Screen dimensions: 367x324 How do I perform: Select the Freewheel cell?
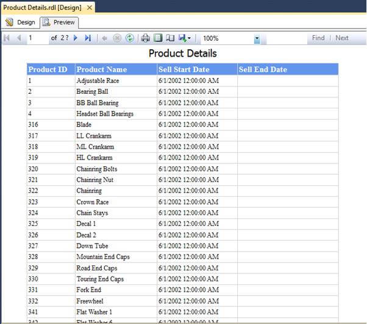pos(116,301)
